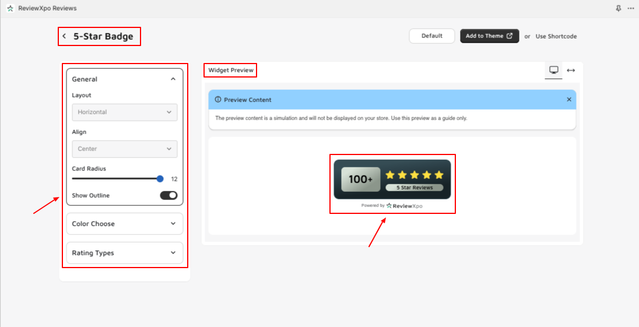Pin the ReviewXpo Reviews app

(618, 9)
